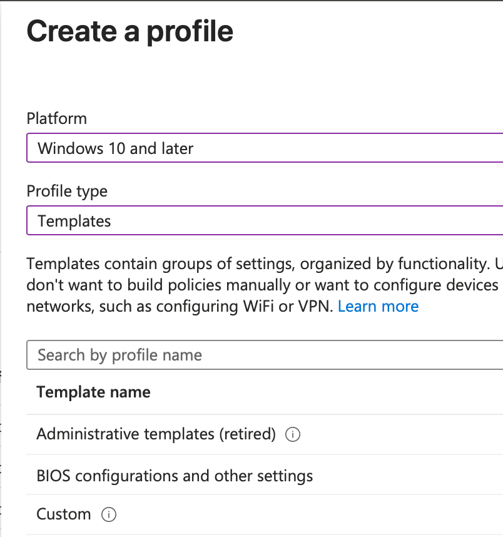Viewport: 503px width, 537px height.
Task: Focus the Search by profile name field
Action: 264,355
